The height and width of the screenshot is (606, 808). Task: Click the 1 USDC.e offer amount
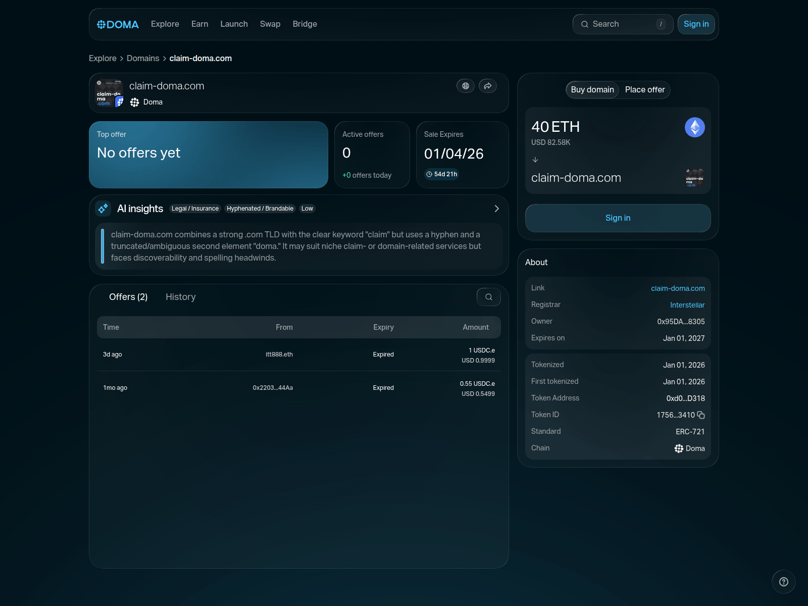click(482, 350)
